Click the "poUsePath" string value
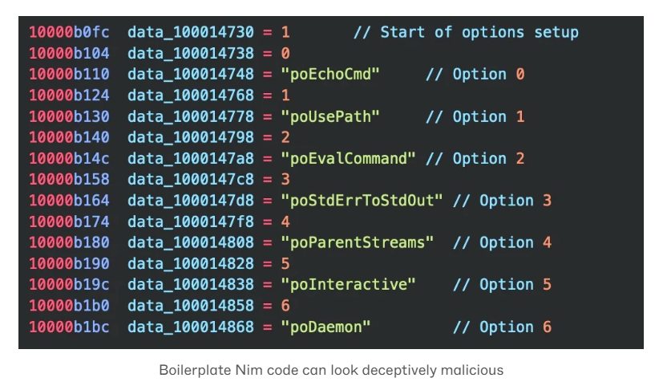This screenshot has height=386, width=659. point(330,116)
